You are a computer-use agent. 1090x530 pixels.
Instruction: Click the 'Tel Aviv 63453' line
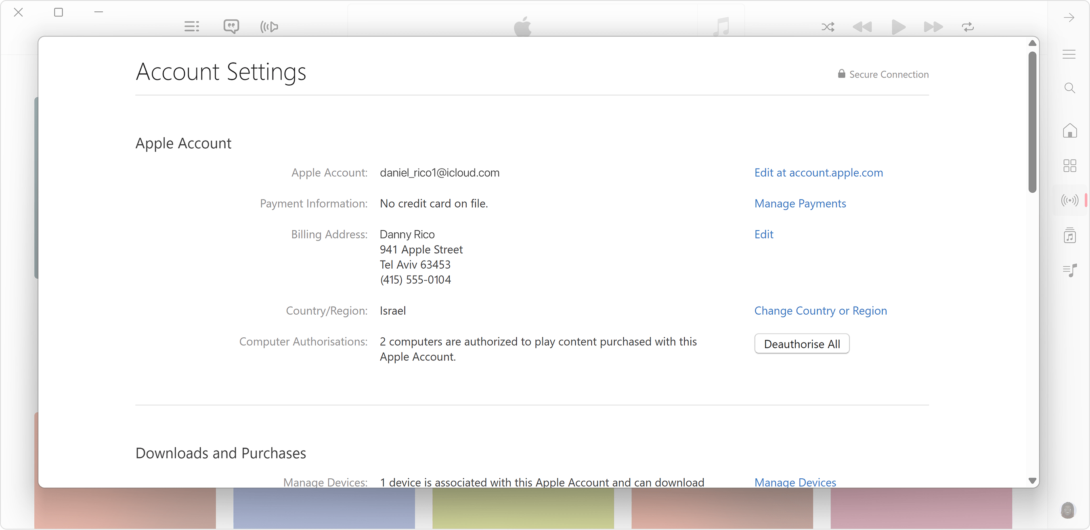pos(415,265)
